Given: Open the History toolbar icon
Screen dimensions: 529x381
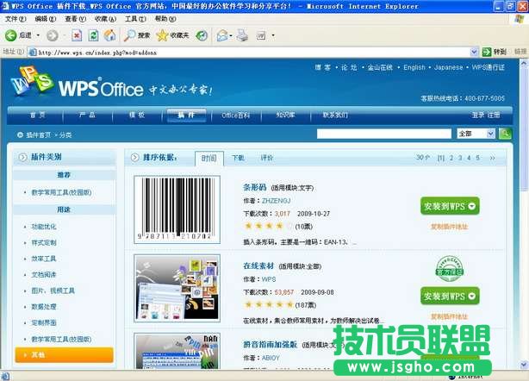Looking at the screenshot, I should (202, 35).
